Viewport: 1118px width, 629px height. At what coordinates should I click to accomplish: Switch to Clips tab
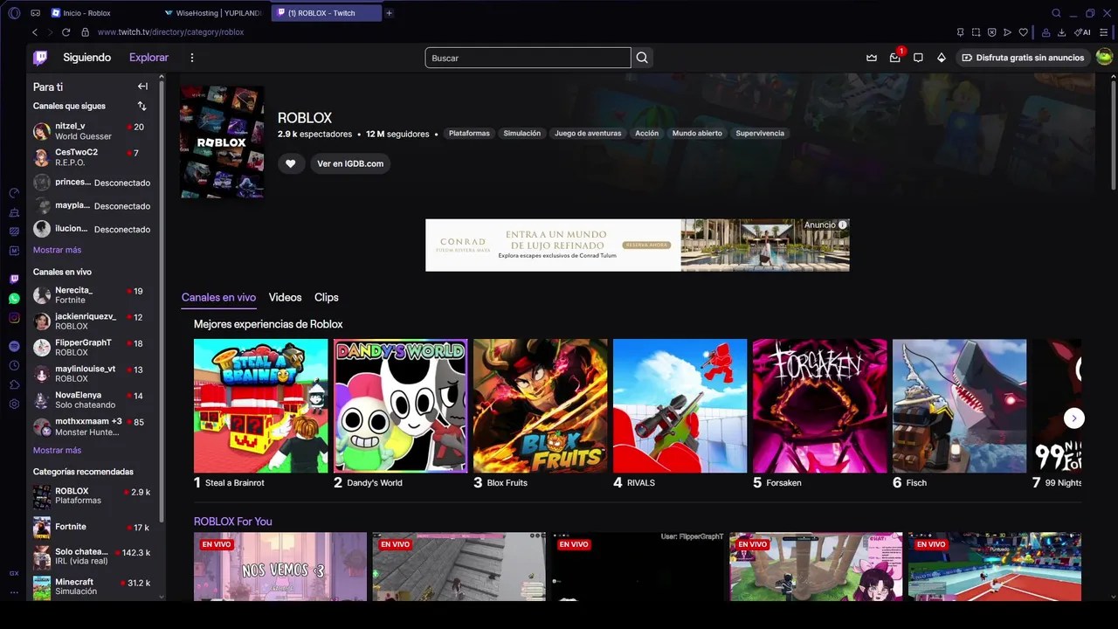click(x=326, y=298)
